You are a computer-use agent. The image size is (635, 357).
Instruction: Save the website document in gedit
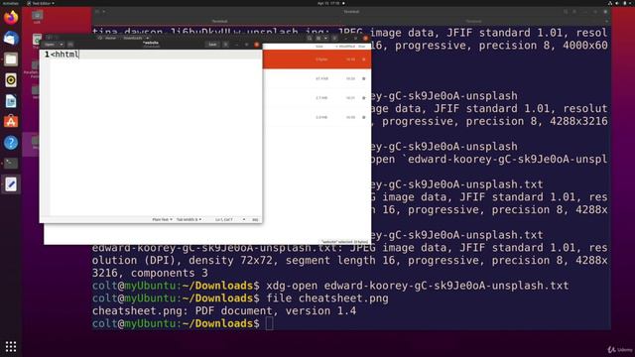212,45
